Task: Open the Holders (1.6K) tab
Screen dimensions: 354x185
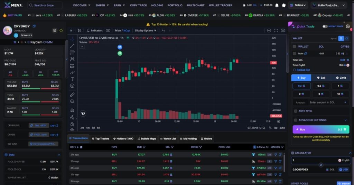Action: pos(123,139)
